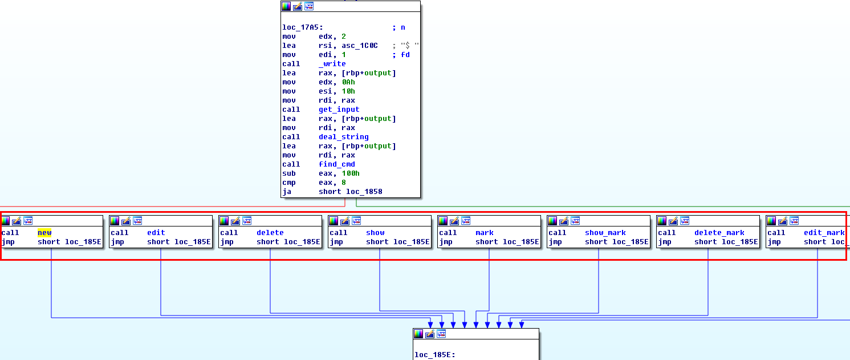Click the color icon of the 'call mark' block
Image resolution: width=850 pixels, height=360 pixels.
(x=443, y=221)
